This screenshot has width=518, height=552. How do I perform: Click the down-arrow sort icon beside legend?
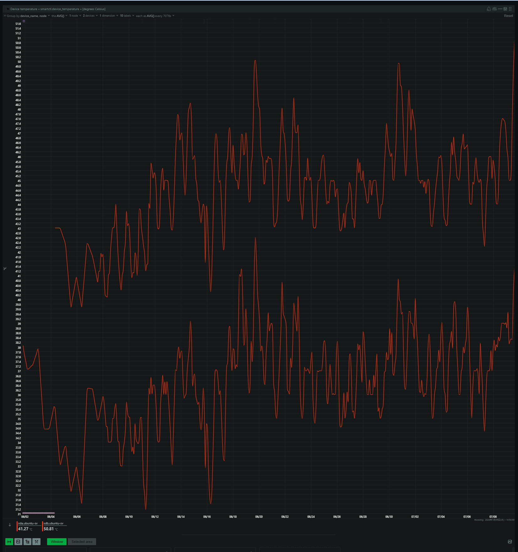pos(10,525)
